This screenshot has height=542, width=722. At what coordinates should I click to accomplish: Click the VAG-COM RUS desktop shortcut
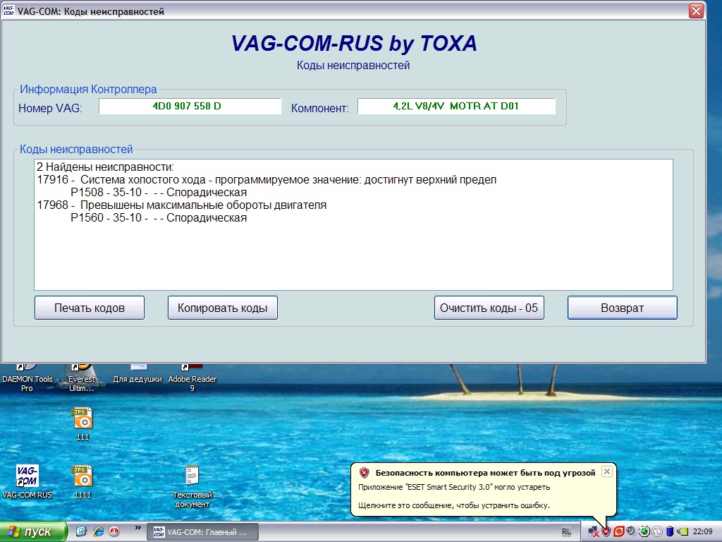pos(27,477)
